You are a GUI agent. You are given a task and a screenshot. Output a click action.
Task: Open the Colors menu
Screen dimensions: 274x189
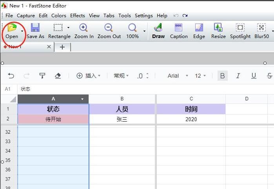coord(59,16)
